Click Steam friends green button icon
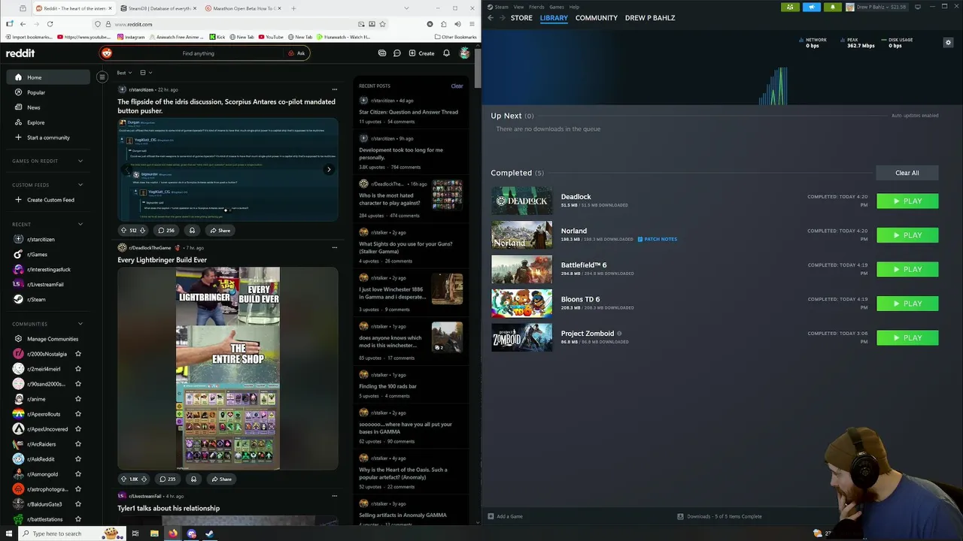Screen dimensions: 963x541 (790, 7)
